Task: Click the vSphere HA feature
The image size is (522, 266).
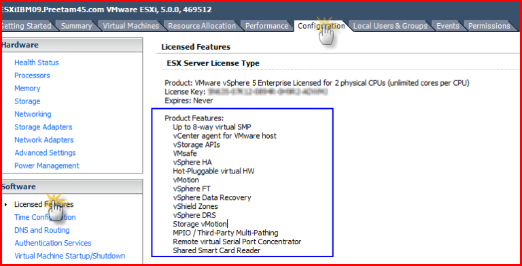Action: (192, 163)
